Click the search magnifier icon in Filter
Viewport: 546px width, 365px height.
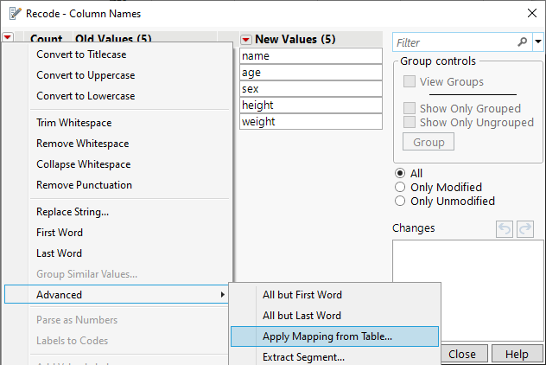tap(522, 42)
